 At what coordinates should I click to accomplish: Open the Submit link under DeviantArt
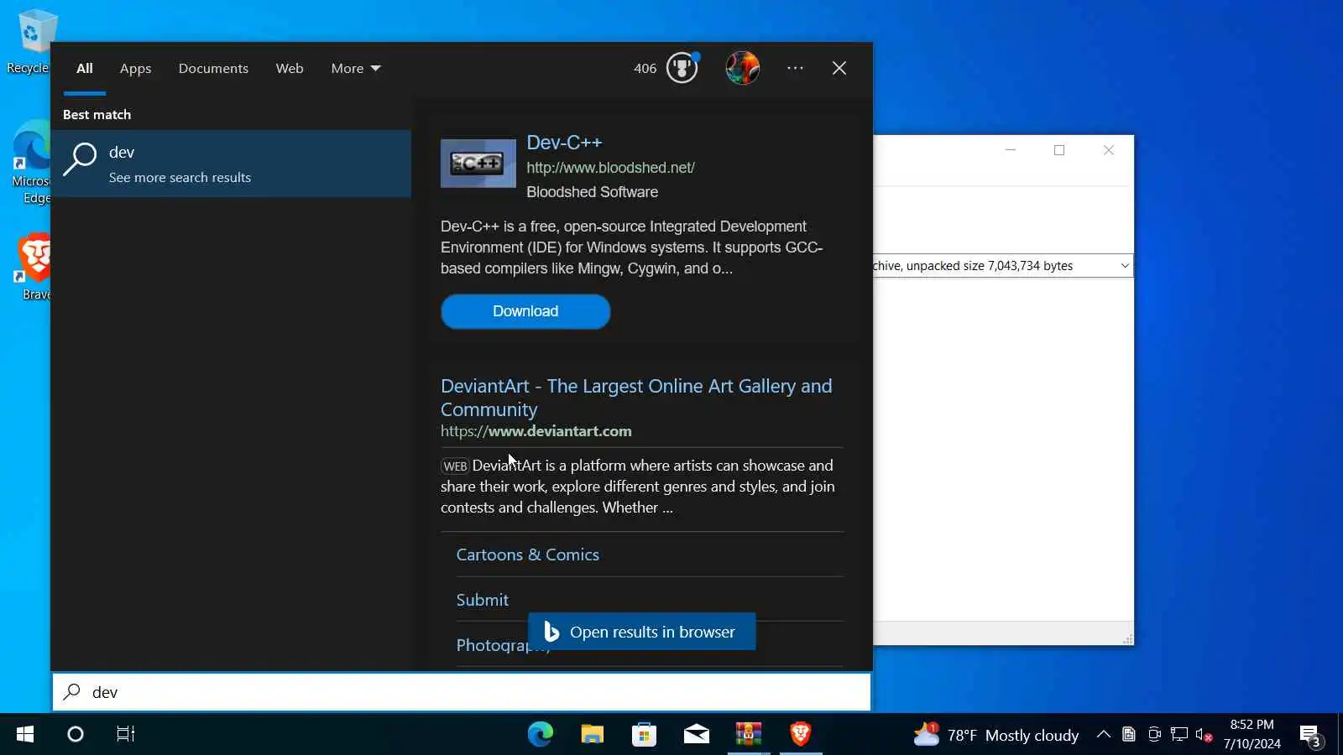[483, 600]
